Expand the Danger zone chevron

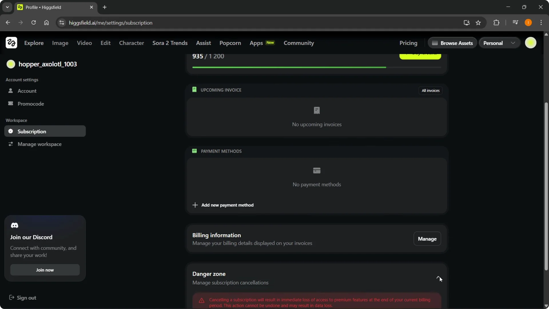(438, 278)
